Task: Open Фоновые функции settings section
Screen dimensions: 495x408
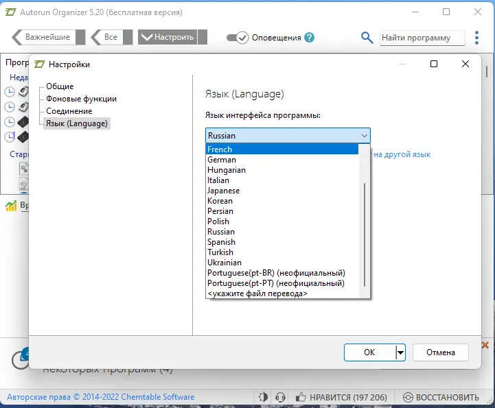Action: (x=81, y=99)
